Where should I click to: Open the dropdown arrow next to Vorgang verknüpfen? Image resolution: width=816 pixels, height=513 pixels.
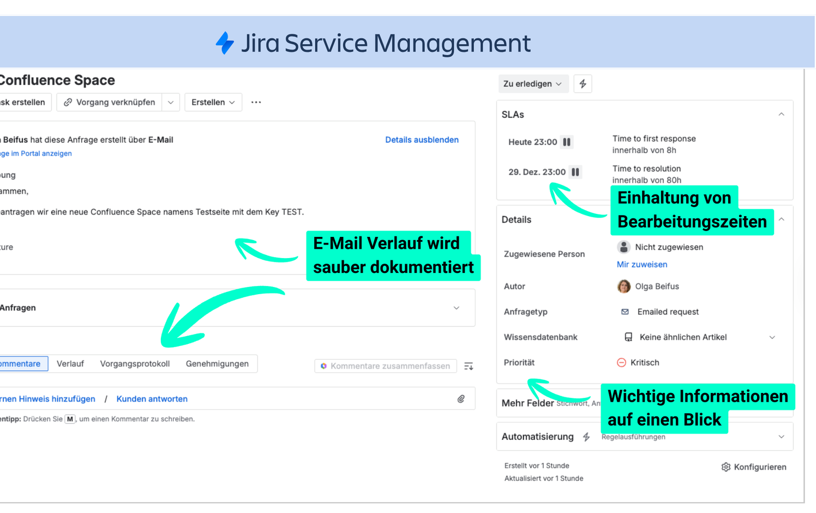point(171,102)
